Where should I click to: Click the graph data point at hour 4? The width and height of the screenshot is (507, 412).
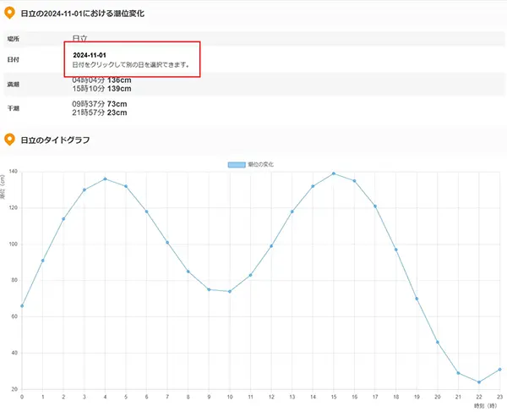point(105,179)
